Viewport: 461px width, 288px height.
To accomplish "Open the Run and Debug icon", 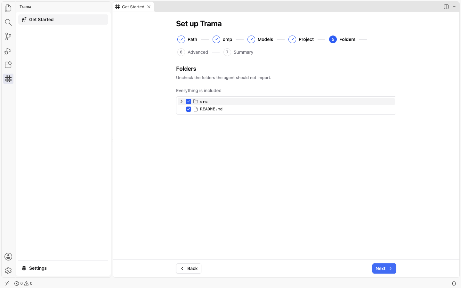I will pyautogui.click(x=8, y=51).
